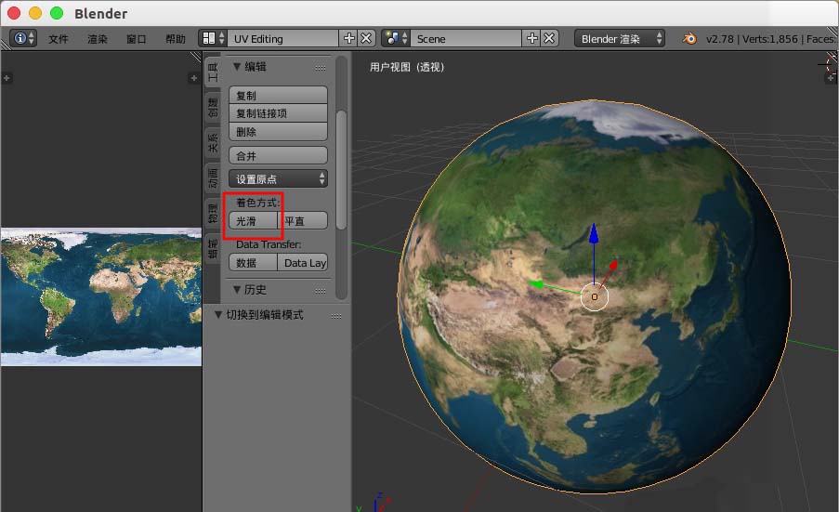839x512 pixels.
Task: Switch to the 工具 tab
Action: (x=213, y=72)
